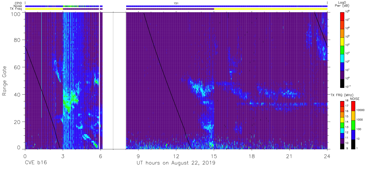Click the UT hours on August 22, 2019 title

click(176, 163)
